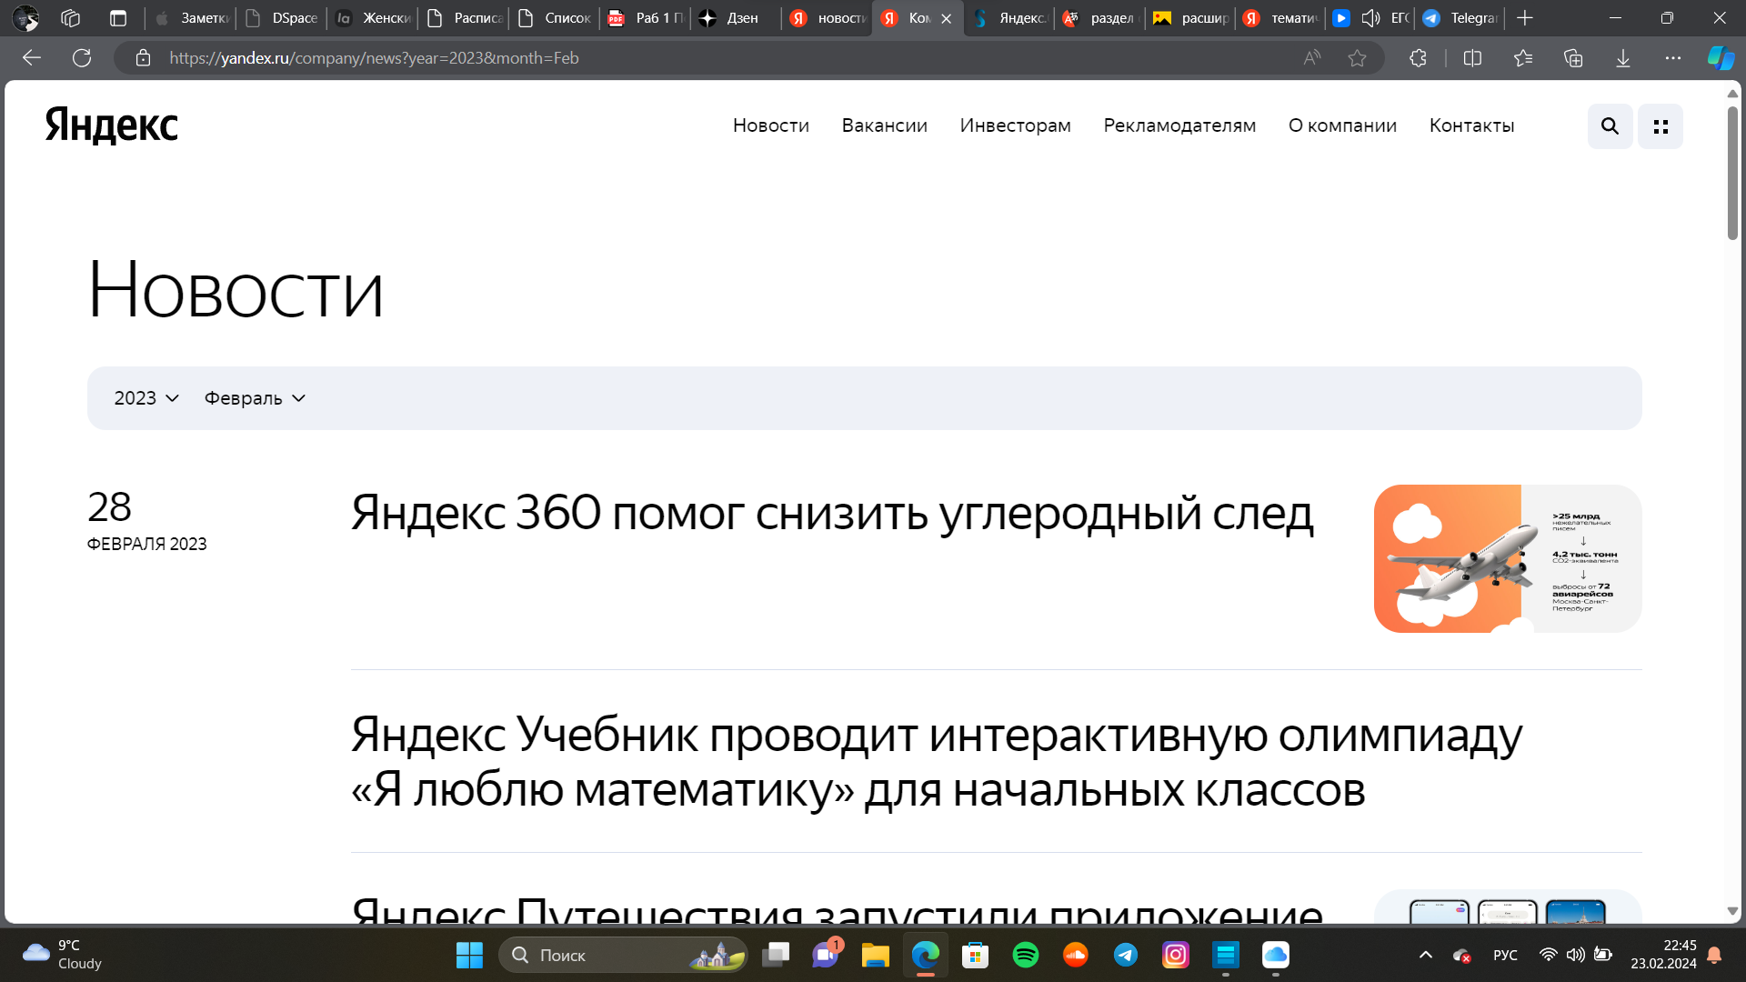Open Контакты in the site menu

pos(1471,125)
